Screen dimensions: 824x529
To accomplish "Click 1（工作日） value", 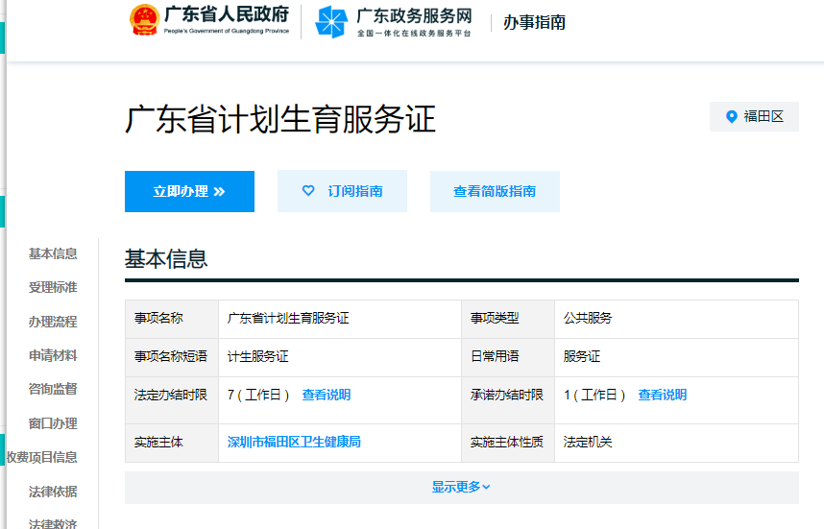I will pyautogui.click(x=594, y=395).
